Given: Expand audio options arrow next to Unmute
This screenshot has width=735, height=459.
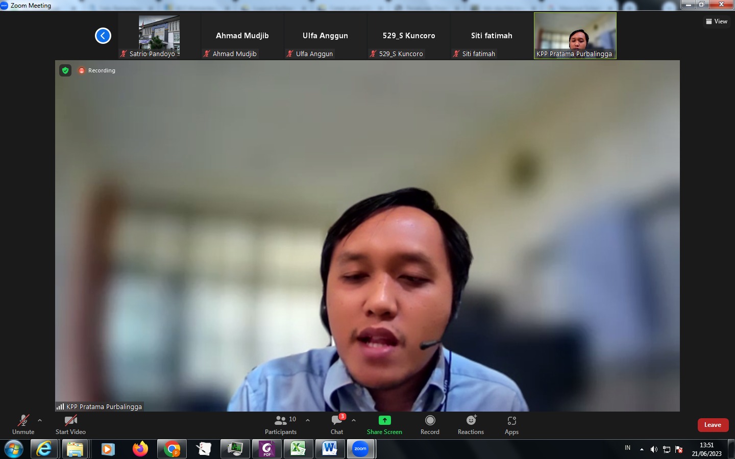Looking at the screenshot, I should pos(40,420).
